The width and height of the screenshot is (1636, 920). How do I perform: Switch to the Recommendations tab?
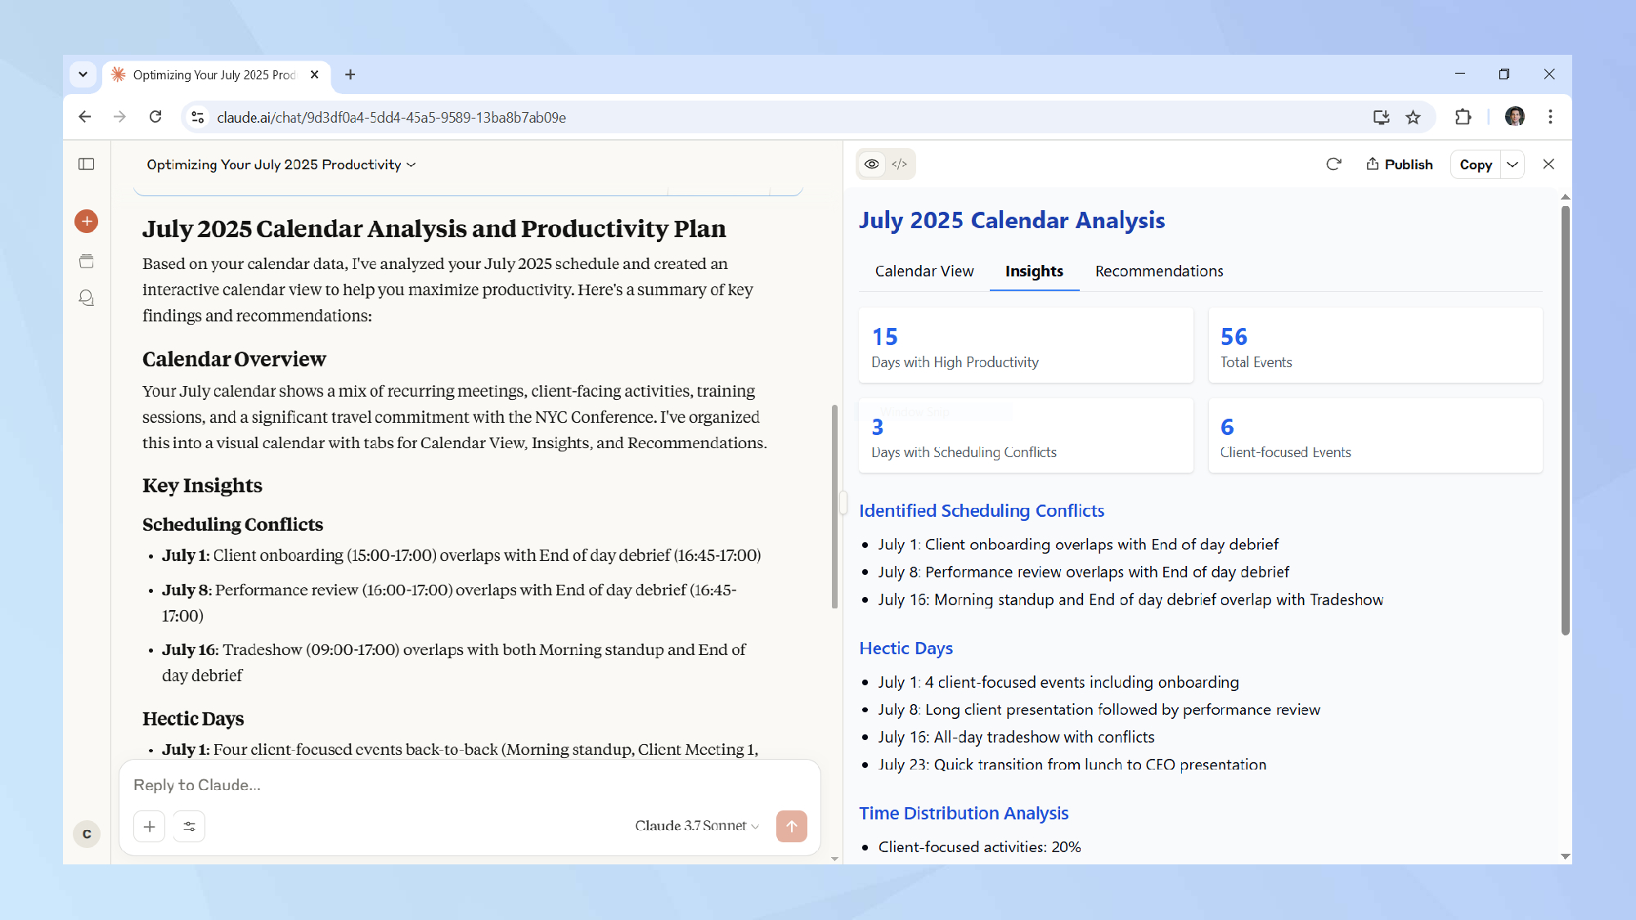coord(1158,271)
